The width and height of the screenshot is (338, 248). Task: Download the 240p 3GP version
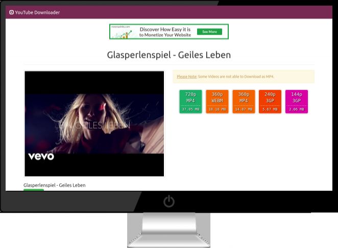(x=270, y=101)
